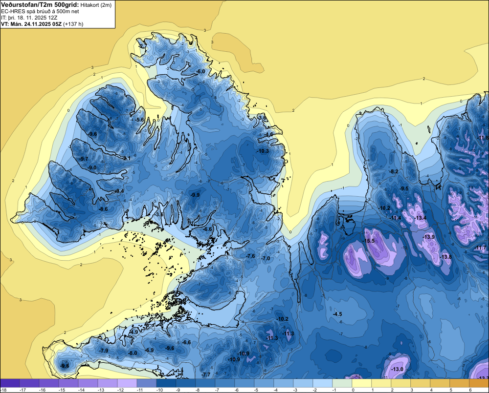Click the temperature label '-10.3'
The image size is (489, 393).
point(263,151)
